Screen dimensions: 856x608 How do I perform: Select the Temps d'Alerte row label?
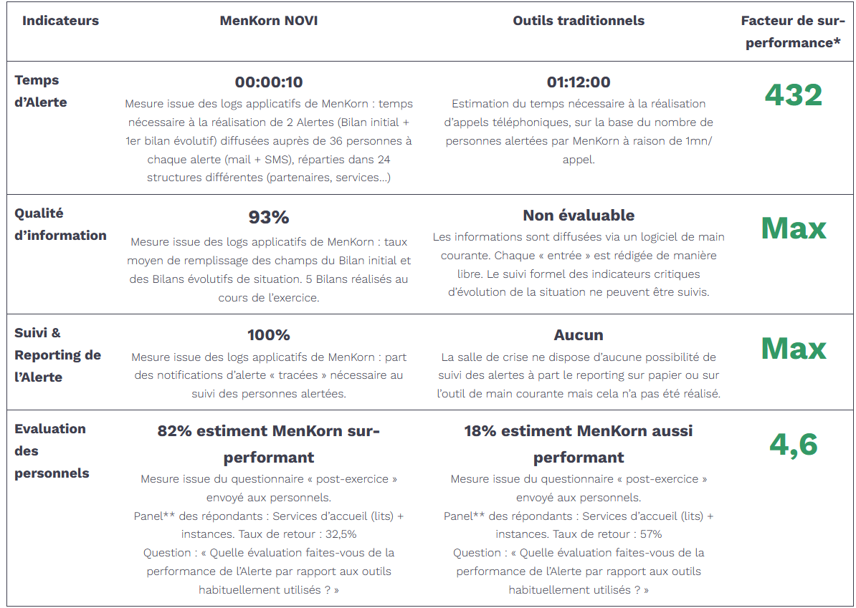point(41,91)
